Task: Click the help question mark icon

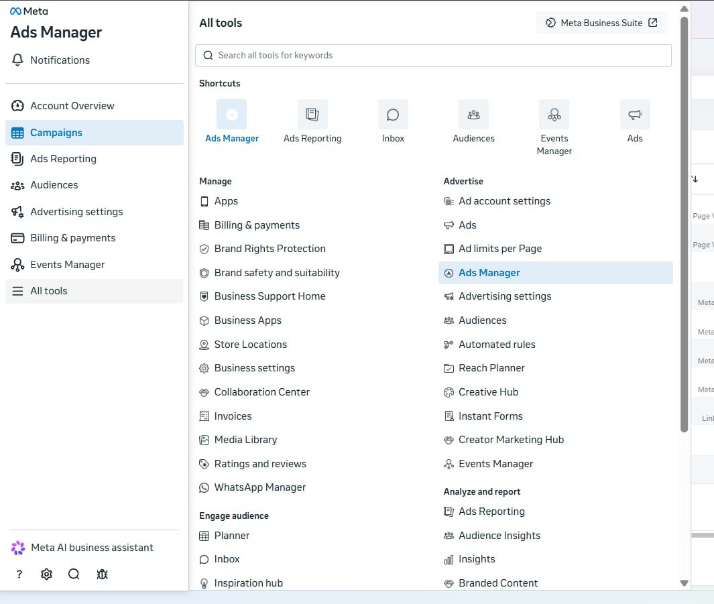Action: [19, 575]
